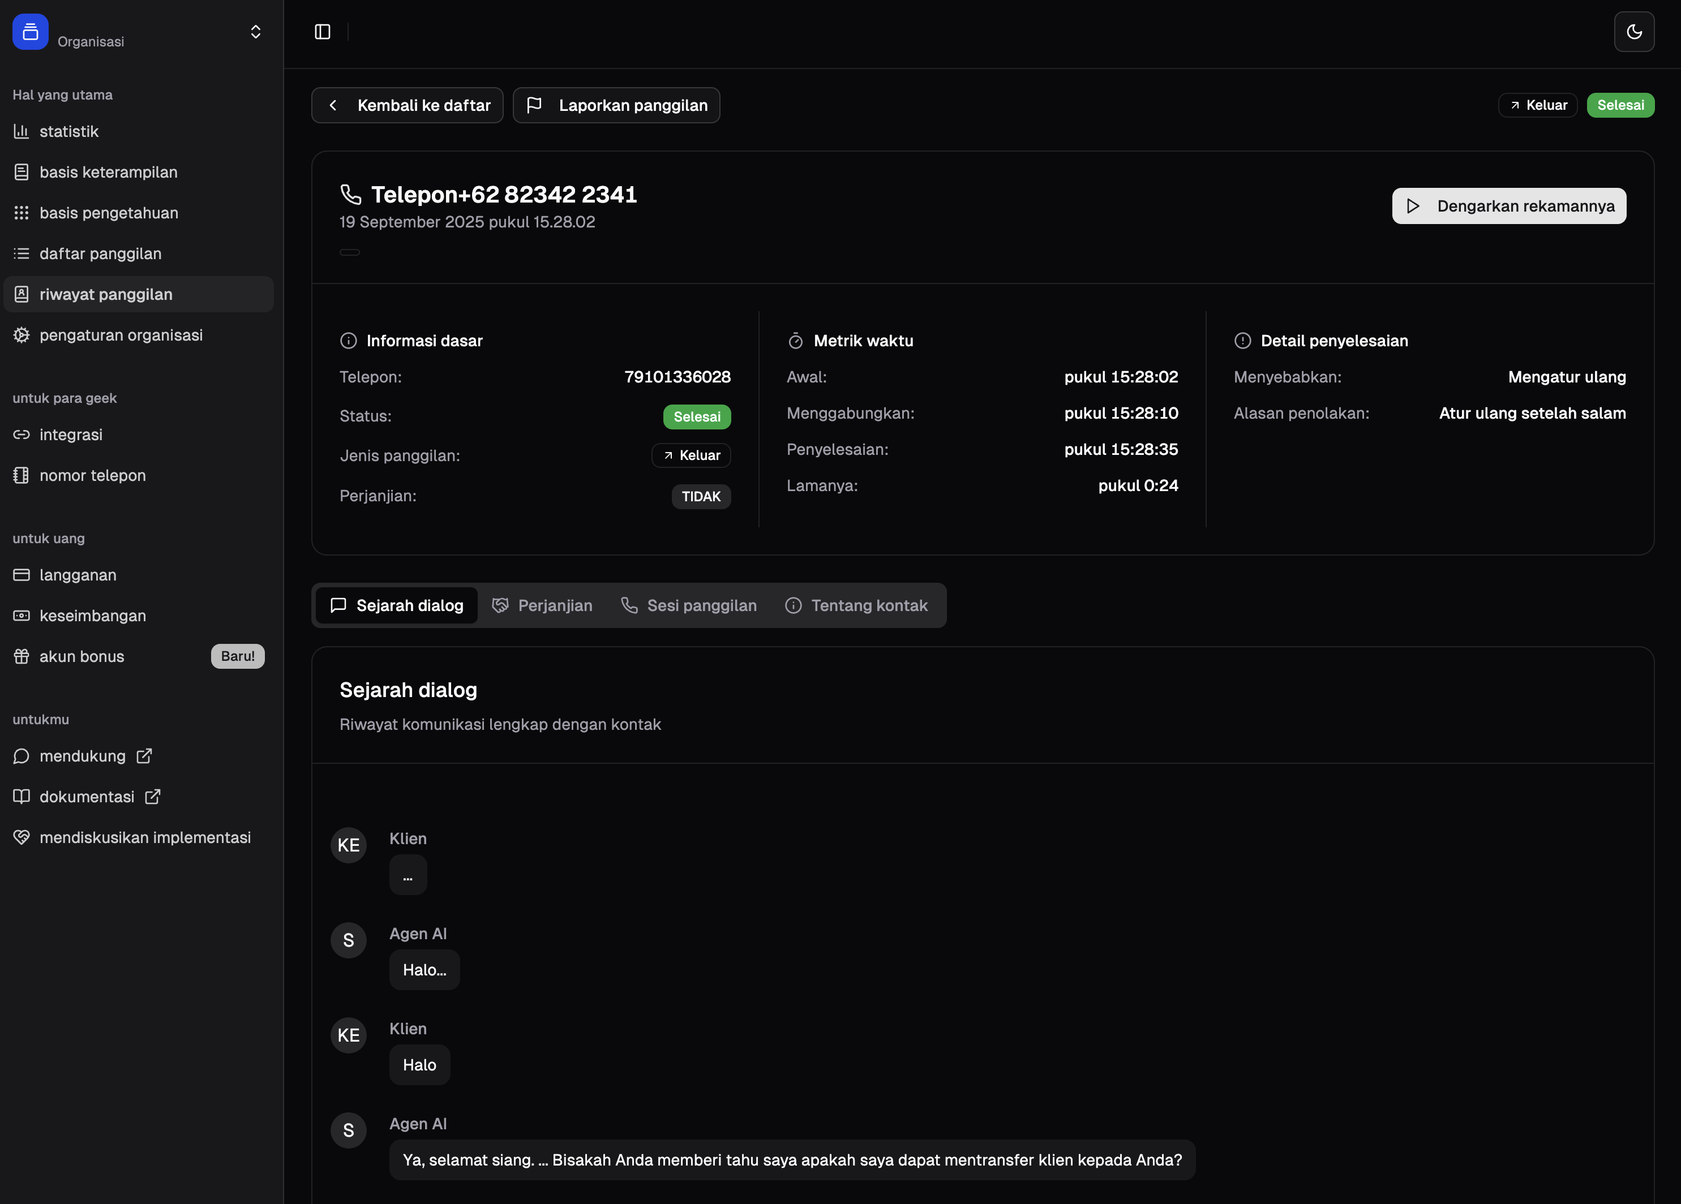
Task: Switch to the Sesi panggilan tab
Action: [689, 605]
